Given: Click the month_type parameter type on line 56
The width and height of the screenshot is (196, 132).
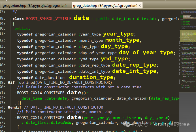Looking at the screenshot, I should click(x=125, y=118).
